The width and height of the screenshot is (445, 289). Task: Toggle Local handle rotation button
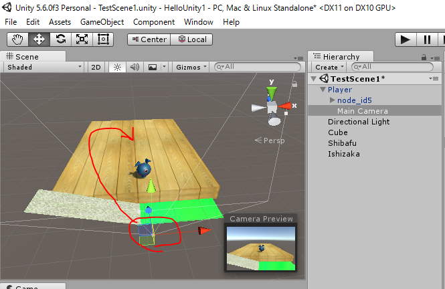(x=191, y=39)
